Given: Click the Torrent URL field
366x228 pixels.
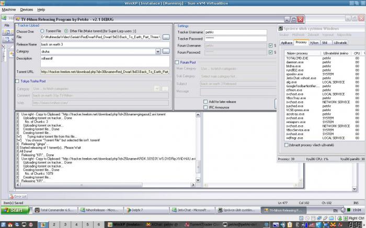Looking at the screenshot, I should pos(105,71).
